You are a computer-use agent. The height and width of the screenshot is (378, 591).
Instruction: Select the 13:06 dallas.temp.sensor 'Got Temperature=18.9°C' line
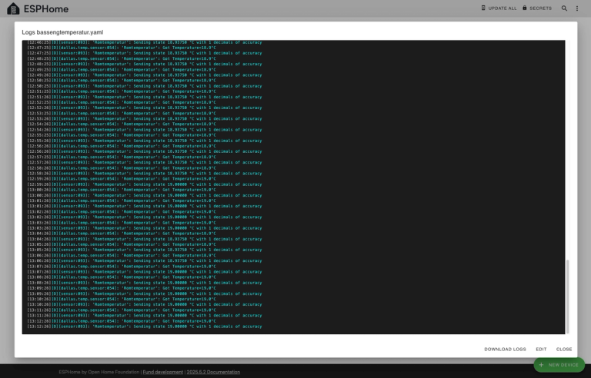pos(122,255)
